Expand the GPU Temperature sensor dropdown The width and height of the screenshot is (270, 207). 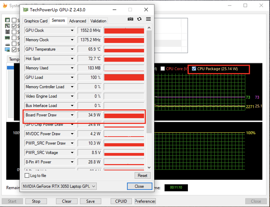(x=72, y=49)
